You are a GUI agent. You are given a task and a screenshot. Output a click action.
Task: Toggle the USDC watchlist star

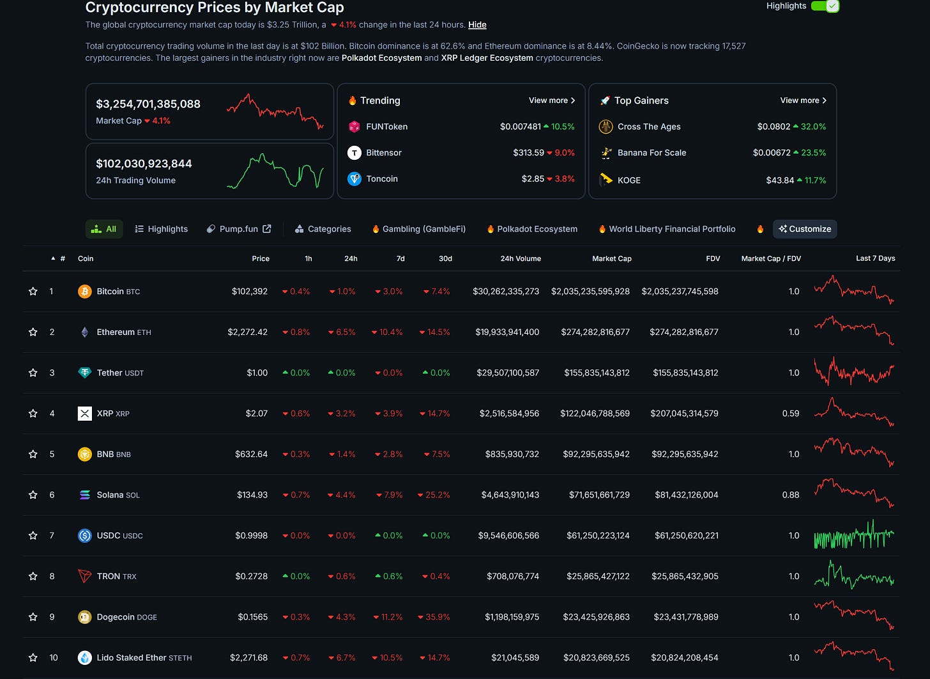(33, 536)
